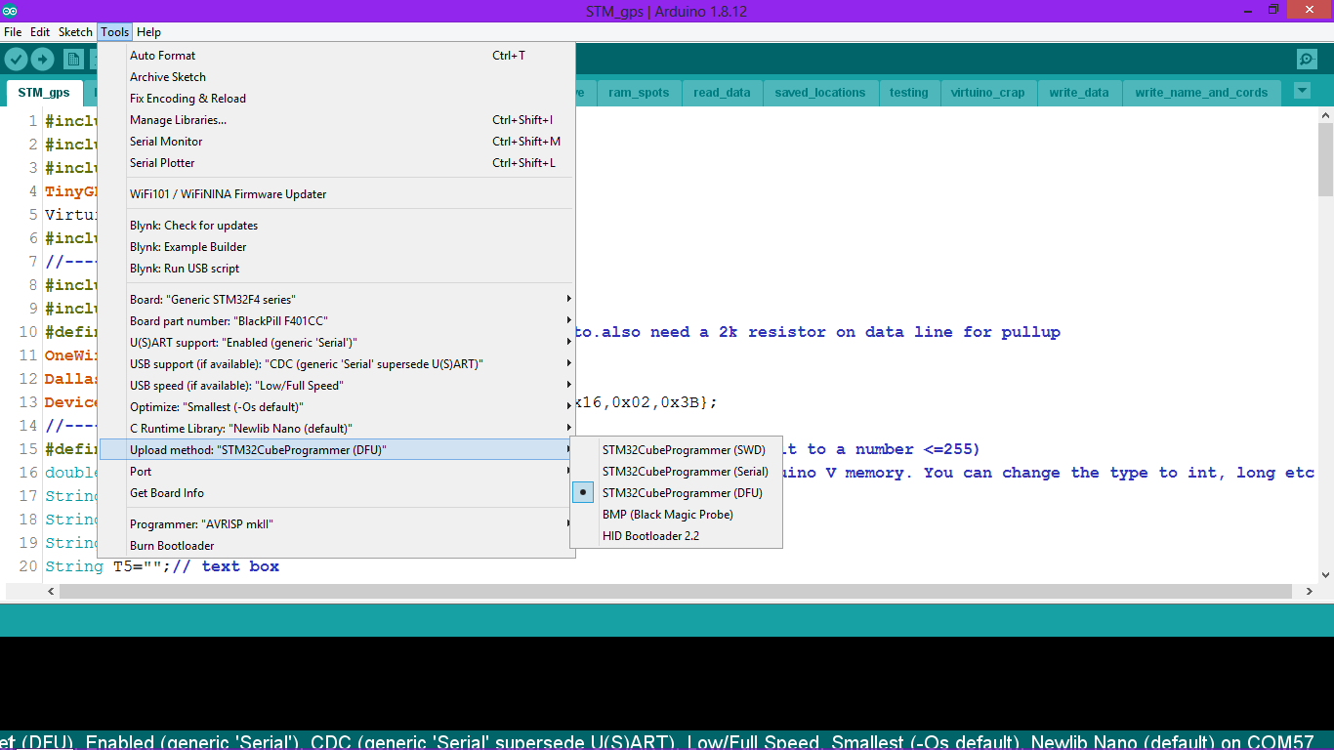Image resolution: width=1334 pixels, height=750 pixels.
Task: Switch to saved_locations tab
Action: pyautogui.click(x=820, y=93)
